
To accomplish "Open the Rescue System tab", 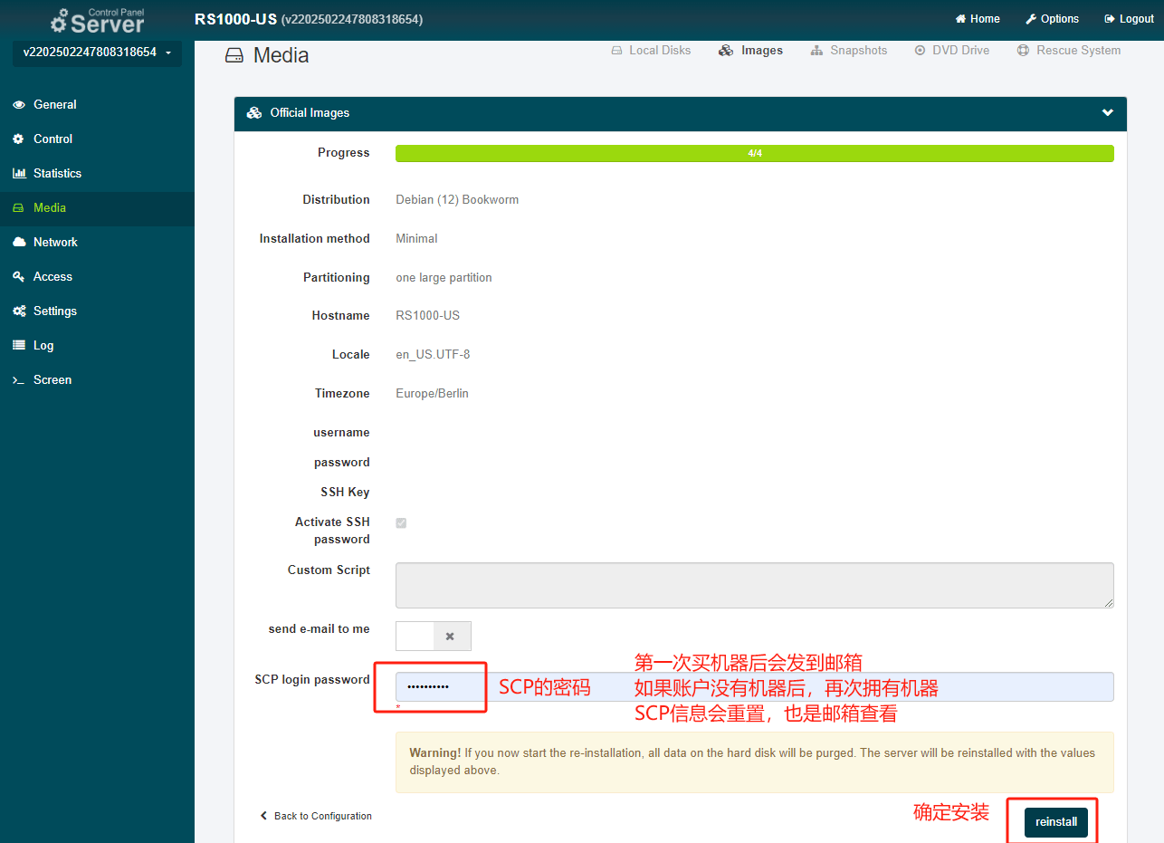I will [x=1069, y=51].
